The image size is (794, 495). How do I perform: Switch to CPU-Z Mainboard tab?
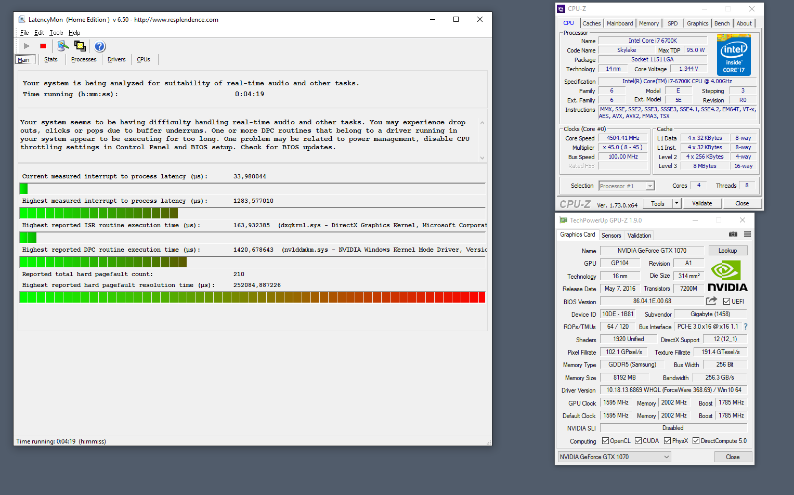[620, 23]
